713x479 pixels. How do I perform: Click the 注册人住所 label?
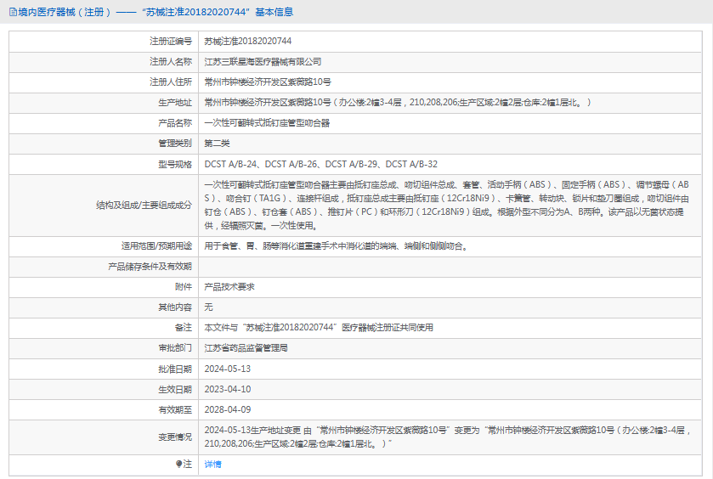[171, 82]
